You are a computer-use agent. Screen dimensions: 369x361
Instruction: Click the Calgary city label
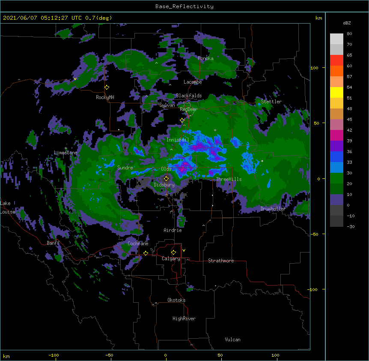click(x=171, y=259)
